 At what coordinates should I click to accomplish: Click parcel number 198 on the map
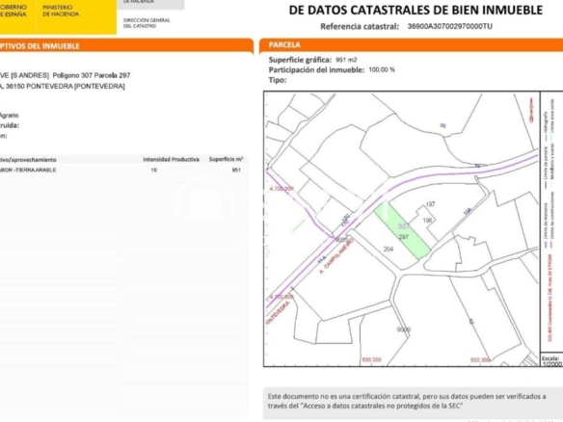427,220
